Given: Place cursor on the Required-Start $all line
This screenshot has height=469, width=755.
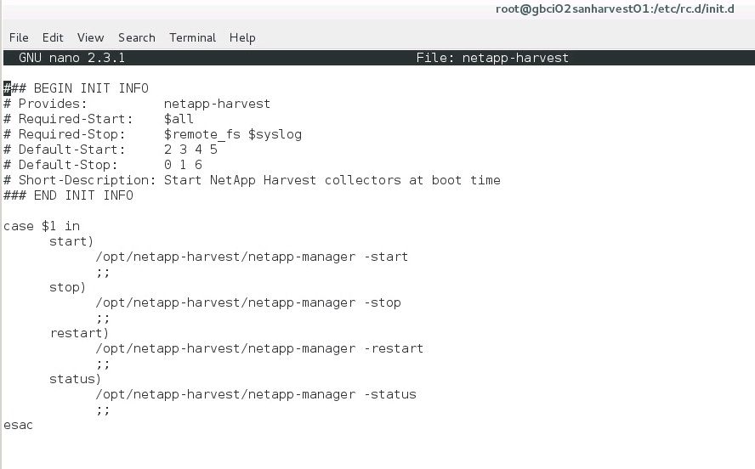Looking at the screenshot, I should [x=98, y=119].
